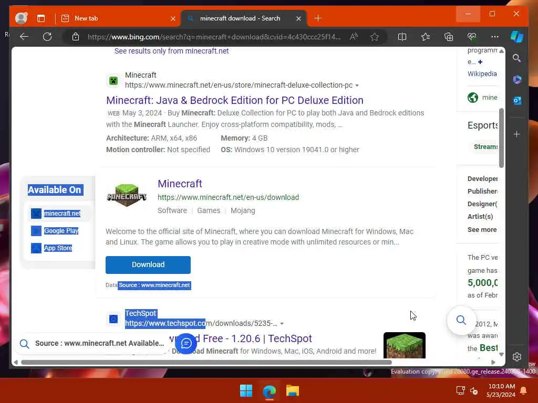Expand the Wikipedia description plus sign
This screenshot has height=403, width=538.
(x=480, y=62)
